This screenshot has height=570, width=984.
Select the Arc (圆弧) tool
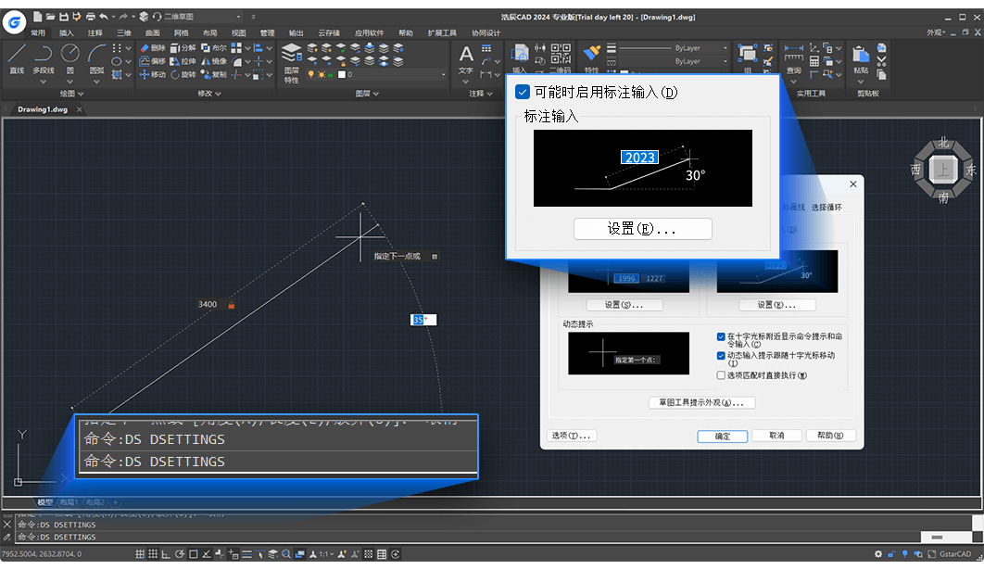[96, 59]
